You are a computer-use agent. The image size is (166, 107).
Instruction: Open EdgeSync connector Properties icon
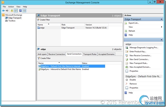click(x=127, y=88)
